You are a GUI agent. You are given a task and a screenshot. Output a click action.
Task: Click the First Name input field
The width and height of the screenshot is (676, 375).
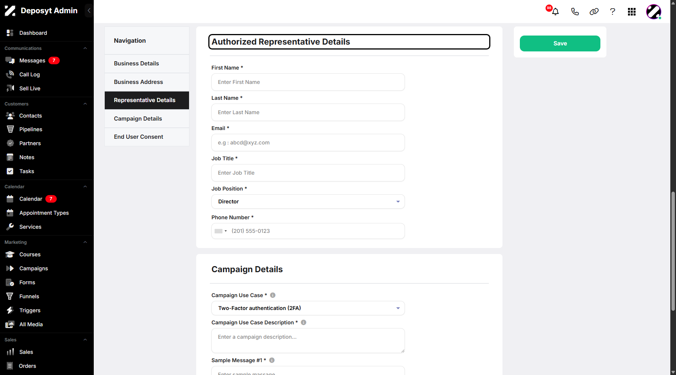(308, 82)
